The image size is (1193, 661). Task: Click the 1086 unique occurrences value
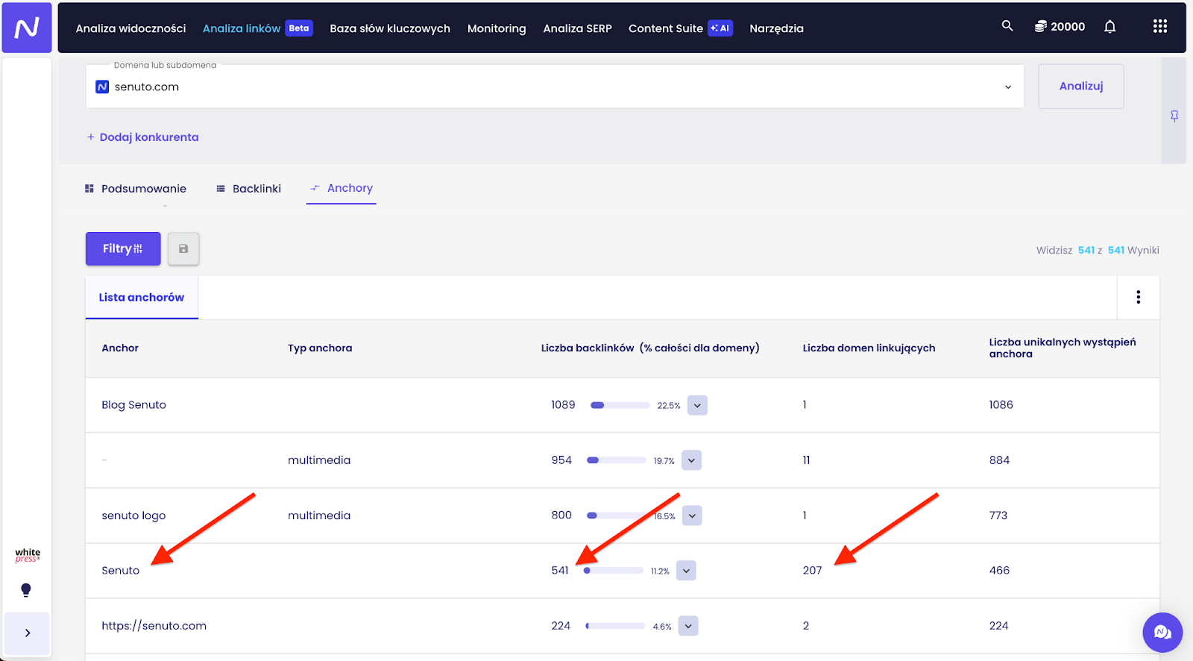[x=1001, y=405]
